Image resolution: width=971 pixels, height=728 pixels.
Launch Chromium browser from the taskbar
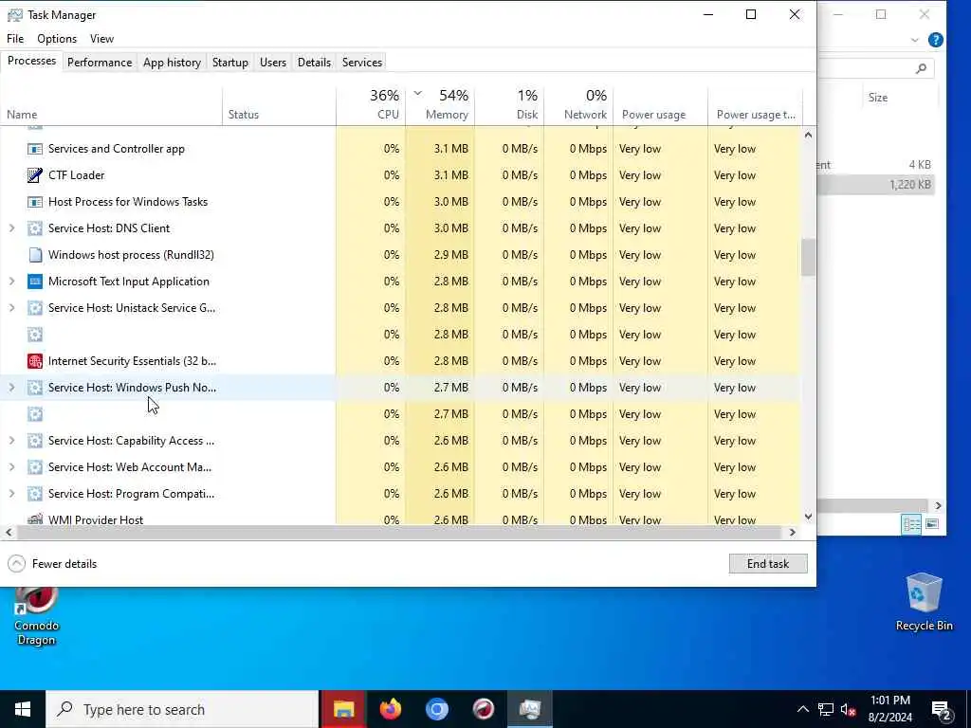[x=436, y=709]
